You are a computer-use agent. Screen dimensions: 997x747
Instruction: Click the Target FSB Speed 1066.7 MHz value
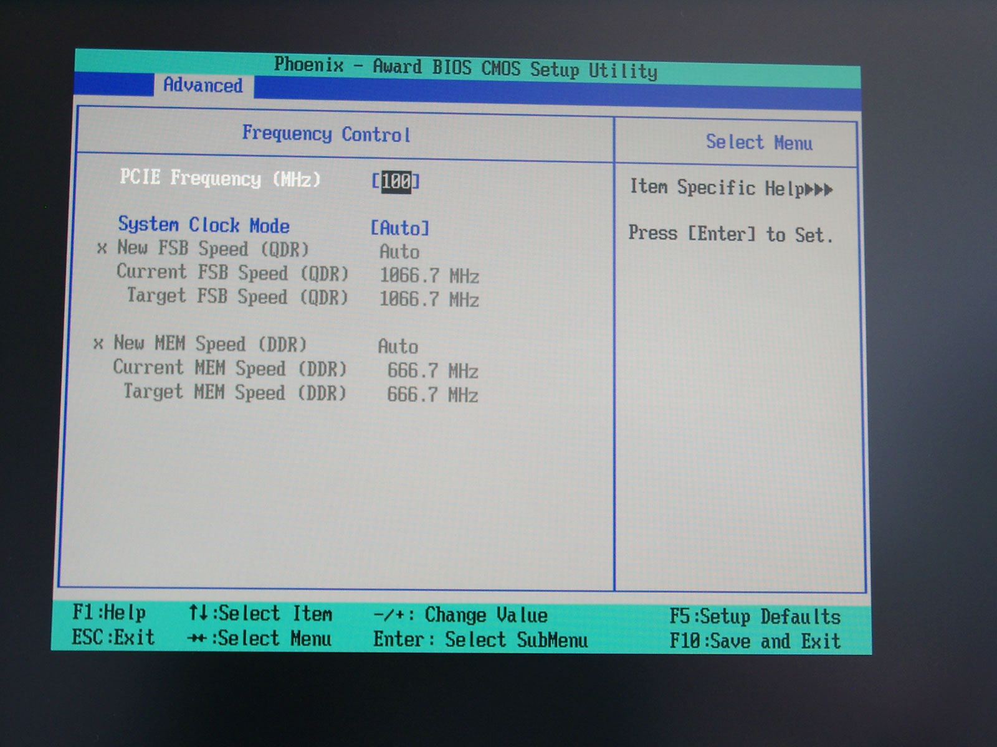tap(429, 299)
